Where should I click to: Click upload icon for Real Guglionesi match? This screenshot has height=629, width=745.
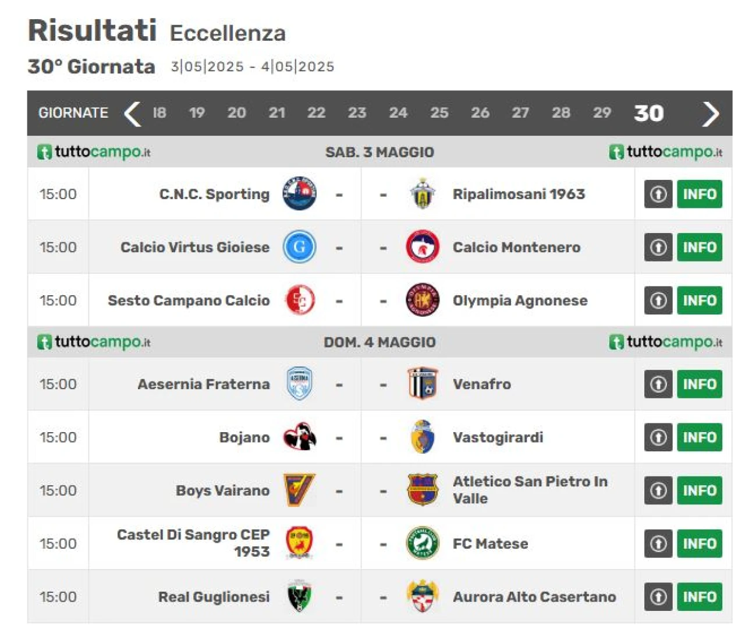pos(658,597)
